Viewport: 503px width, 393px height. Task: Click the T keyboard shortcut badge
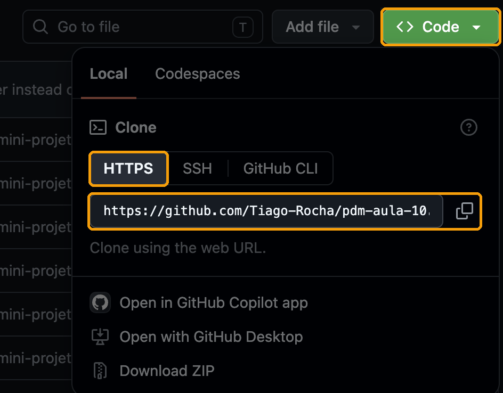(243, 27)
